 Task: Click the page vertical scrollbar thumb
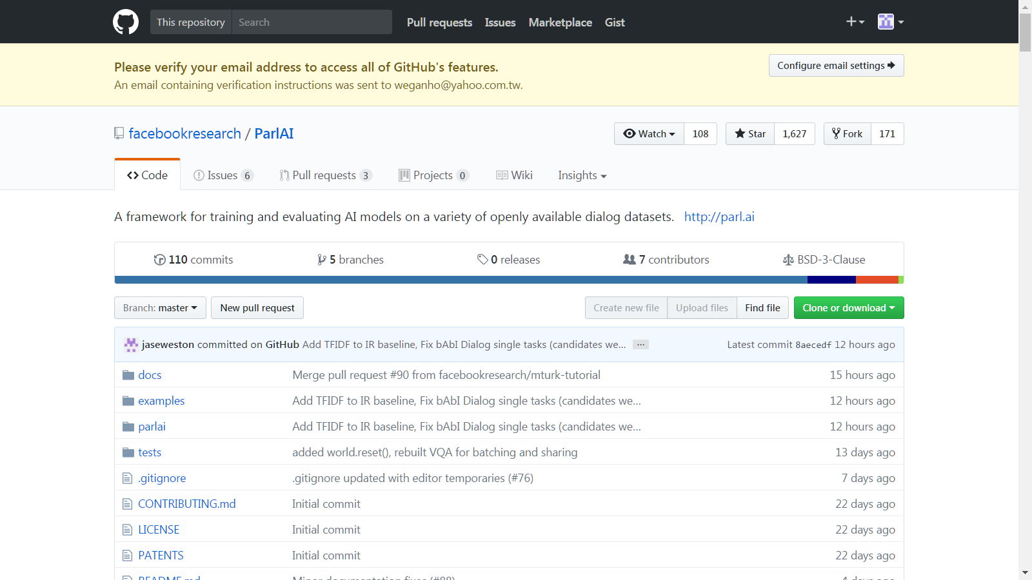coord(1025,32)
